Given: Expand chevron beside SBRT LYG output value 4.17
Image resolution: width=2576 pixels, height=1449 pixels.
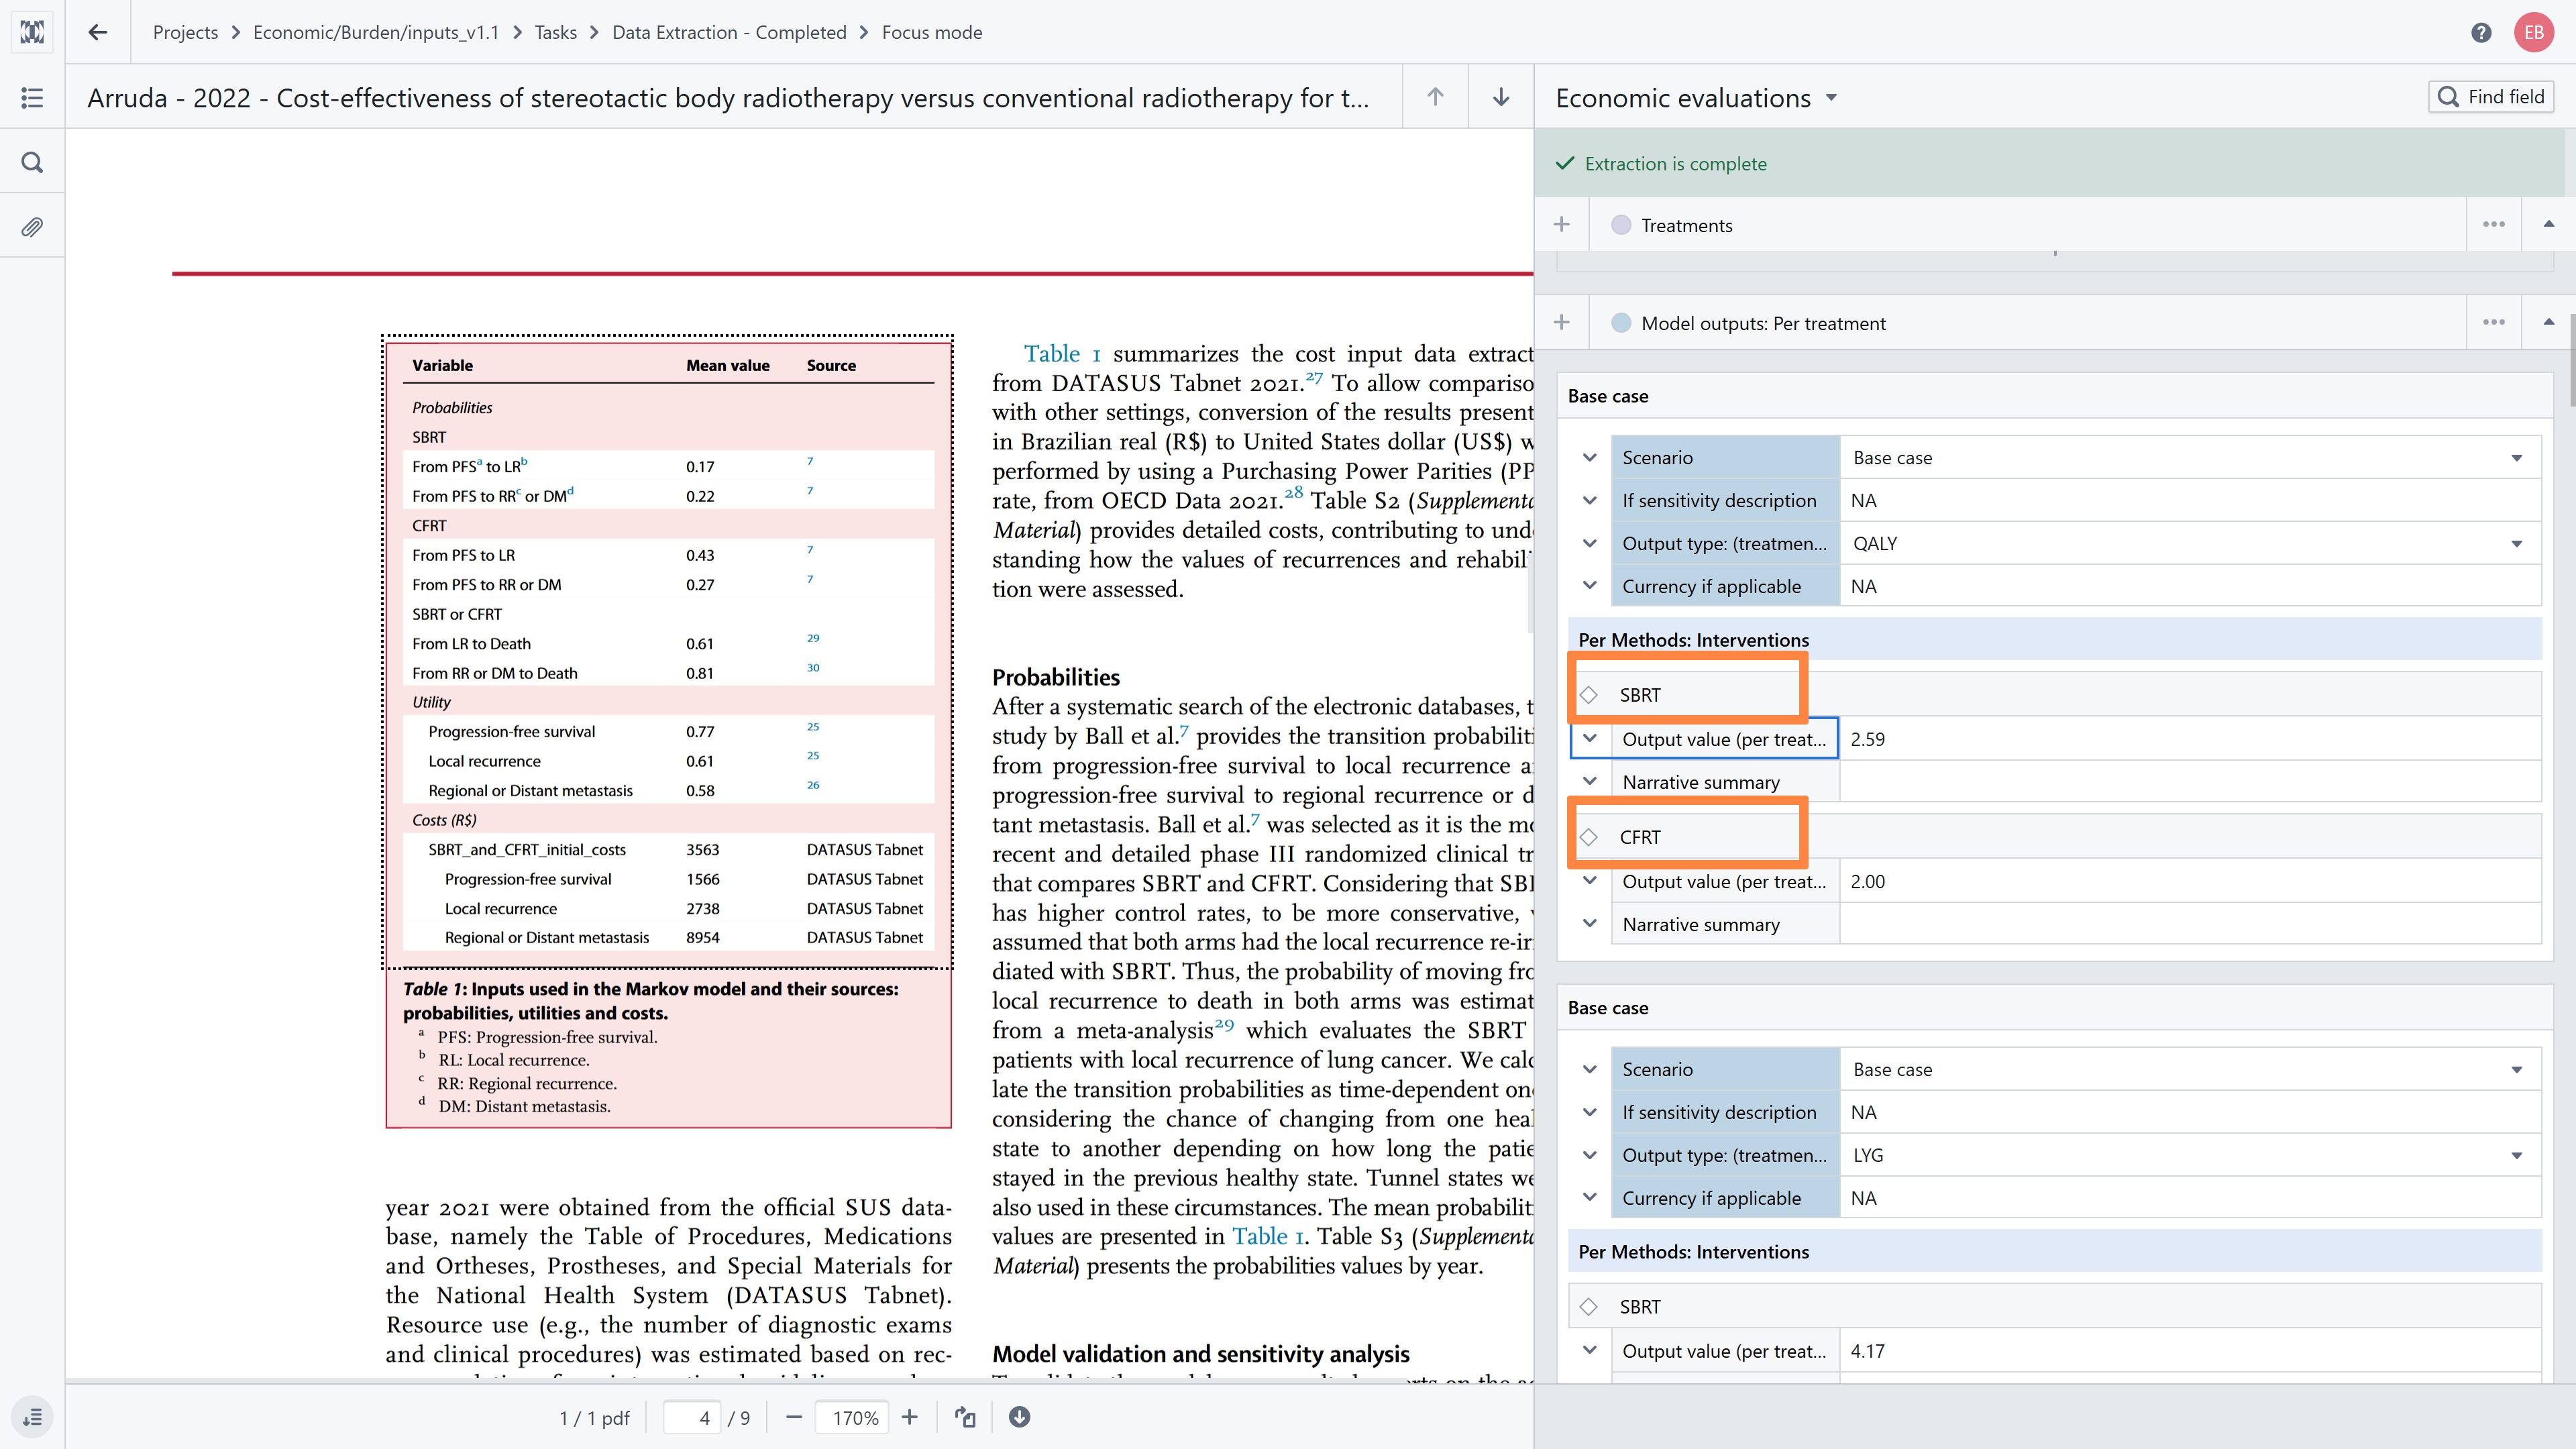Looking at the screenshot, I should click(1590, 1351).
